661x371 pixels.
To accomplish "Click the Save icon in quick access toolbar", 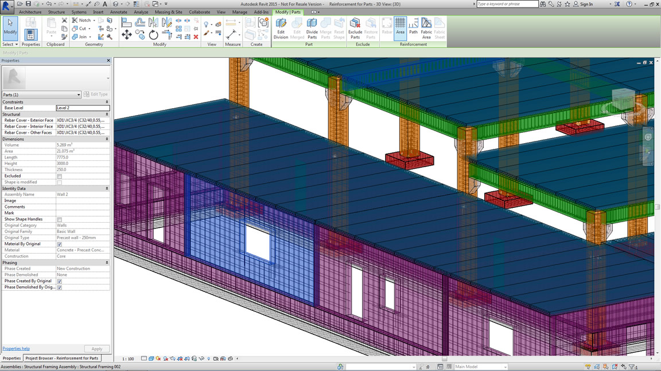I will click(x=28, y=4).
